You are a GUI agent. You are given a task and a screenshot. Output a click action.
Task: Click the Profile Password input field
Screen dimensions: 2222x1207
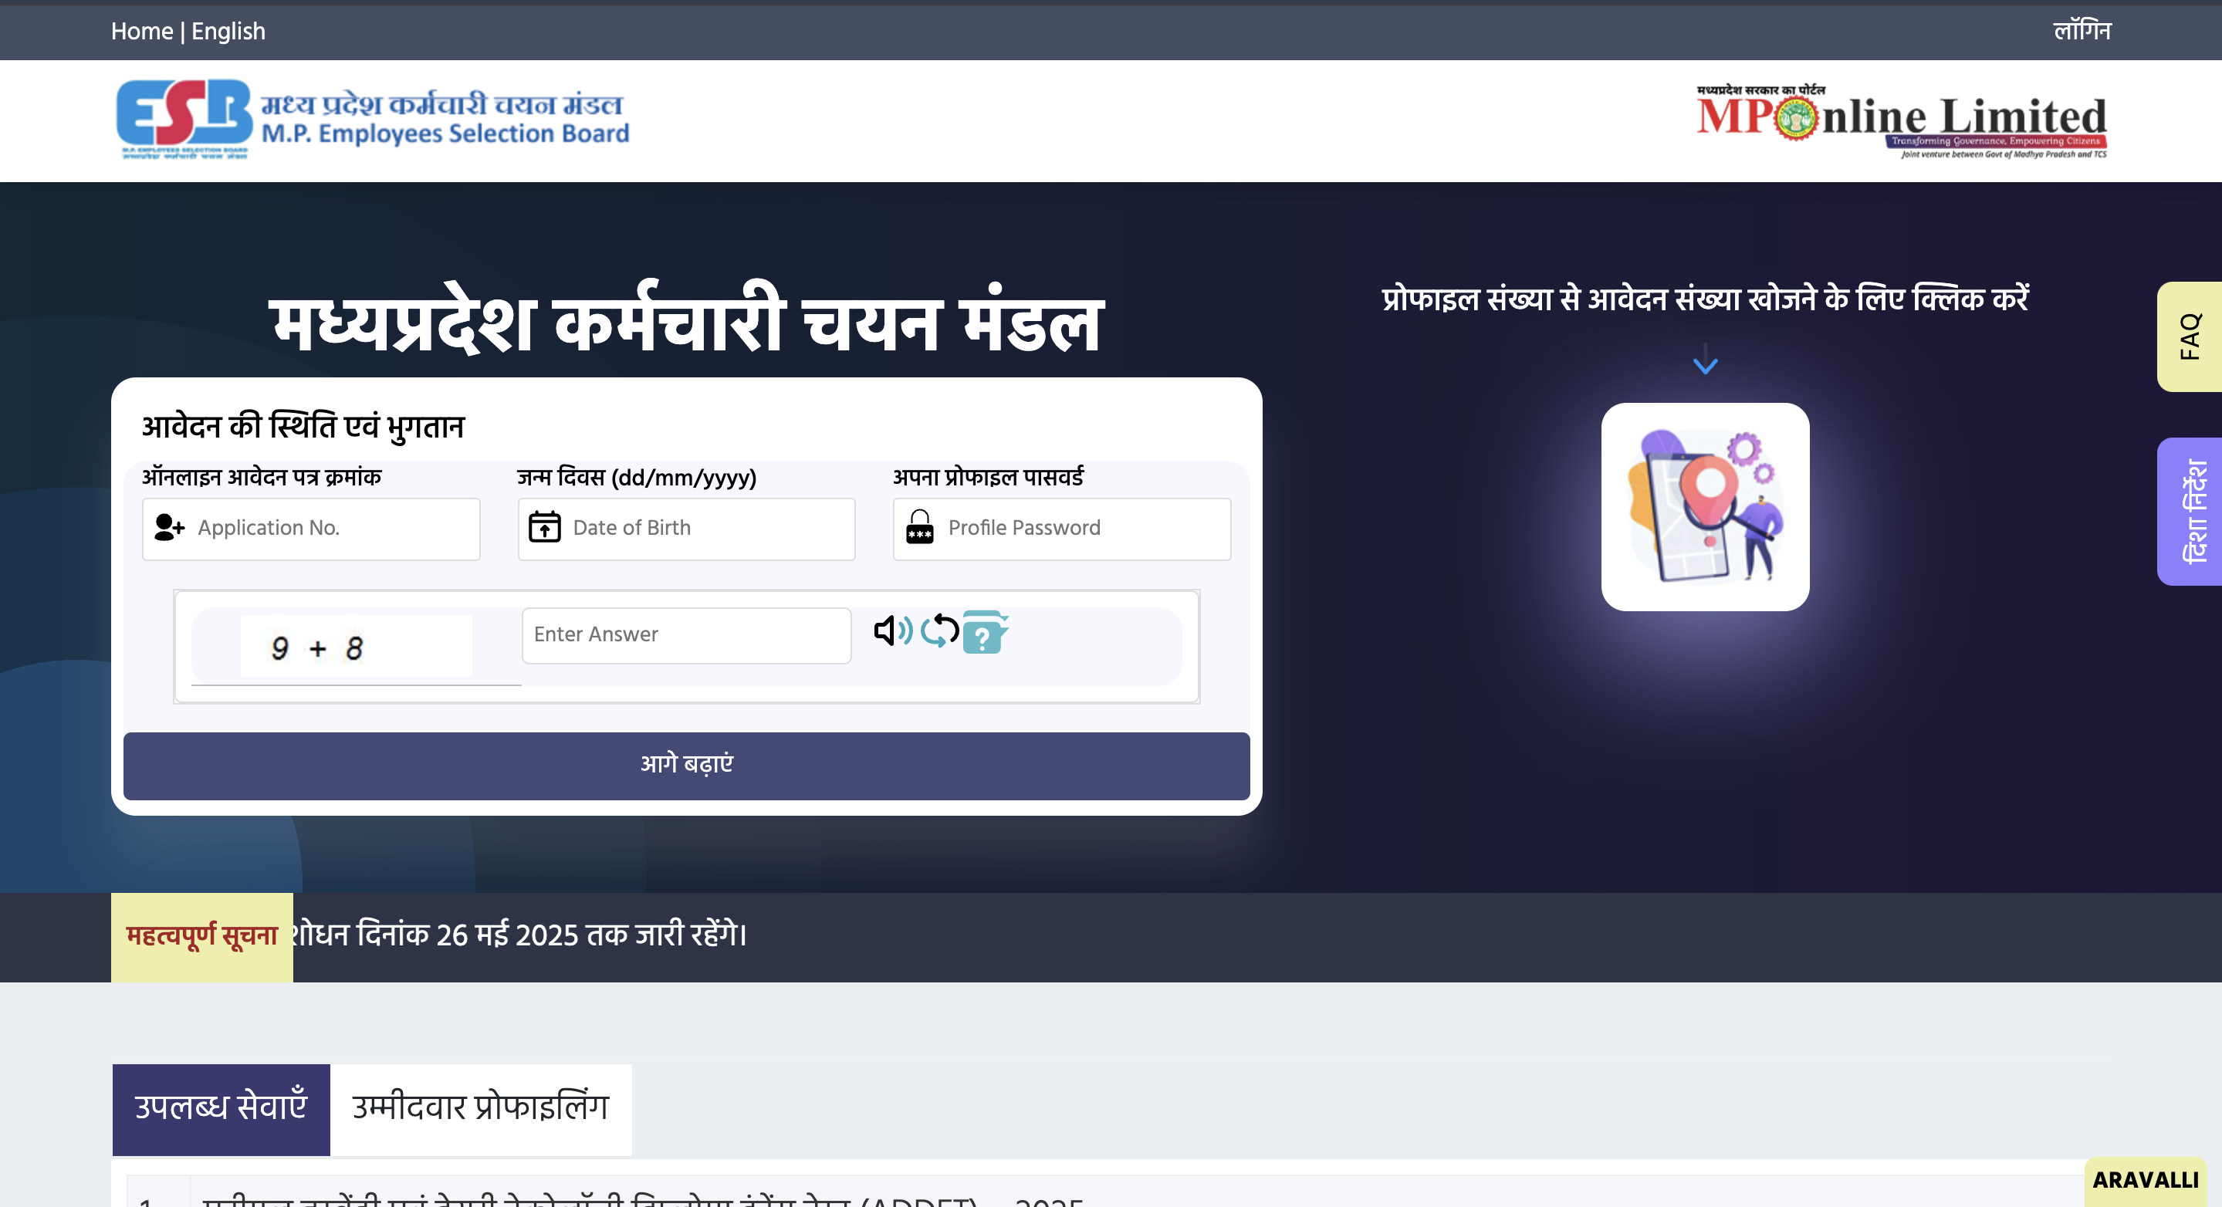tap(1061, 529)
